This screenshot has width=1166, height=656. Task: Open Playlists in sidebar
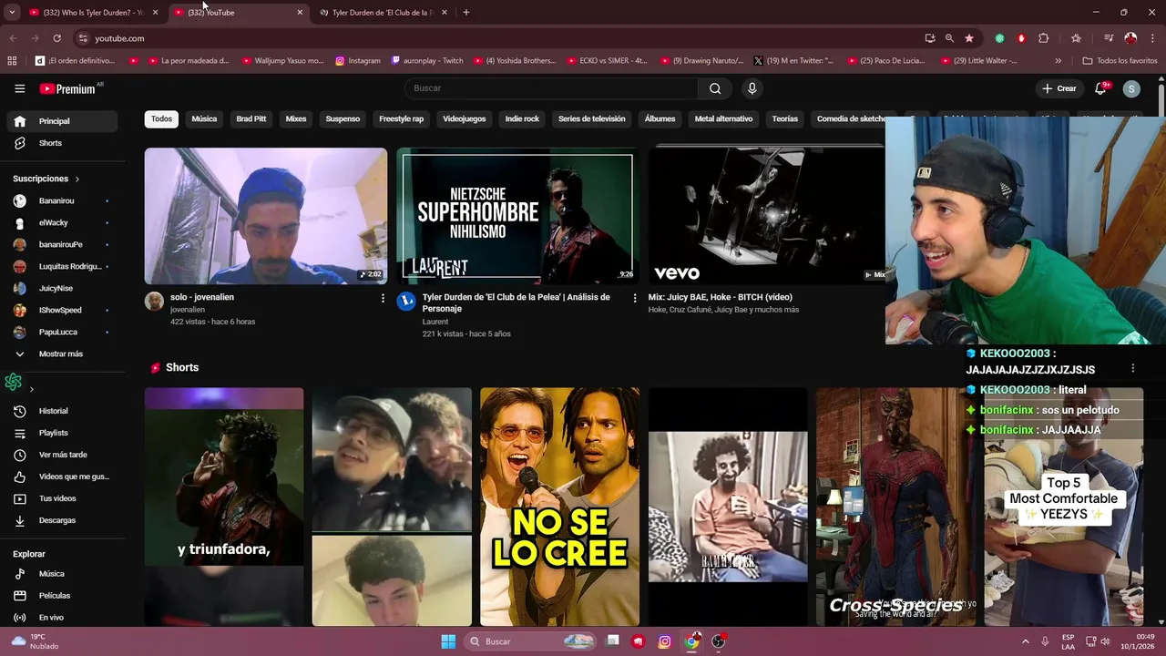[x=62, y=433]
